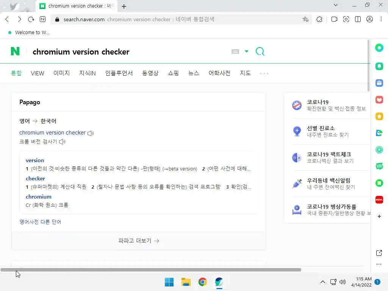Open Naver Webtoon sidebar icon
This screenshot has width=388, height=291.
tap(379, 166)
